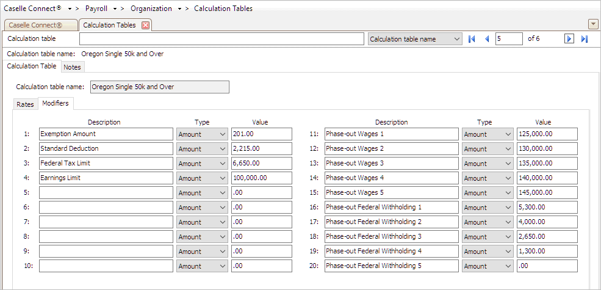The image size is (601, 290).
Task: Open the Calculation table name search dropdown
Action: (415, 39)
